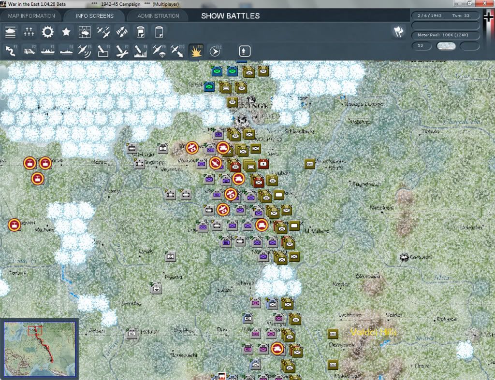Open the blank tablet report icon
This screenshot has height=380, width=495.
159,32
